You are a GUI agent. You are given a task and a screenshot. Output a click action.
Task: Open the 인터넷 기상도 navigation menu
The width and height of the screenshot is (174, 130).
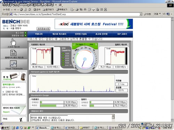[81, 34]
